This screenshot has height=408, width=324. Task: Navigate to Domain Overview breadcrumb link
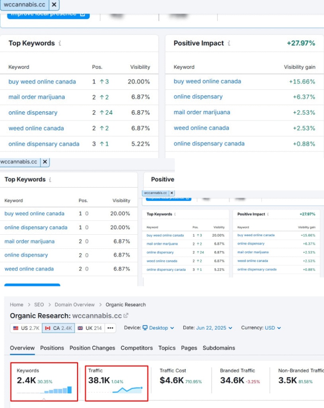tap(75, 305)
